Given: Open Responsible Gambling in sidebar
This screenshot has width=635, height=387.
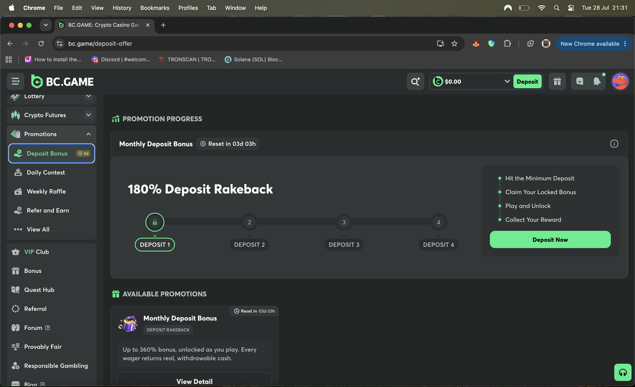Looking at the screenshot, I should coord(52,366).
